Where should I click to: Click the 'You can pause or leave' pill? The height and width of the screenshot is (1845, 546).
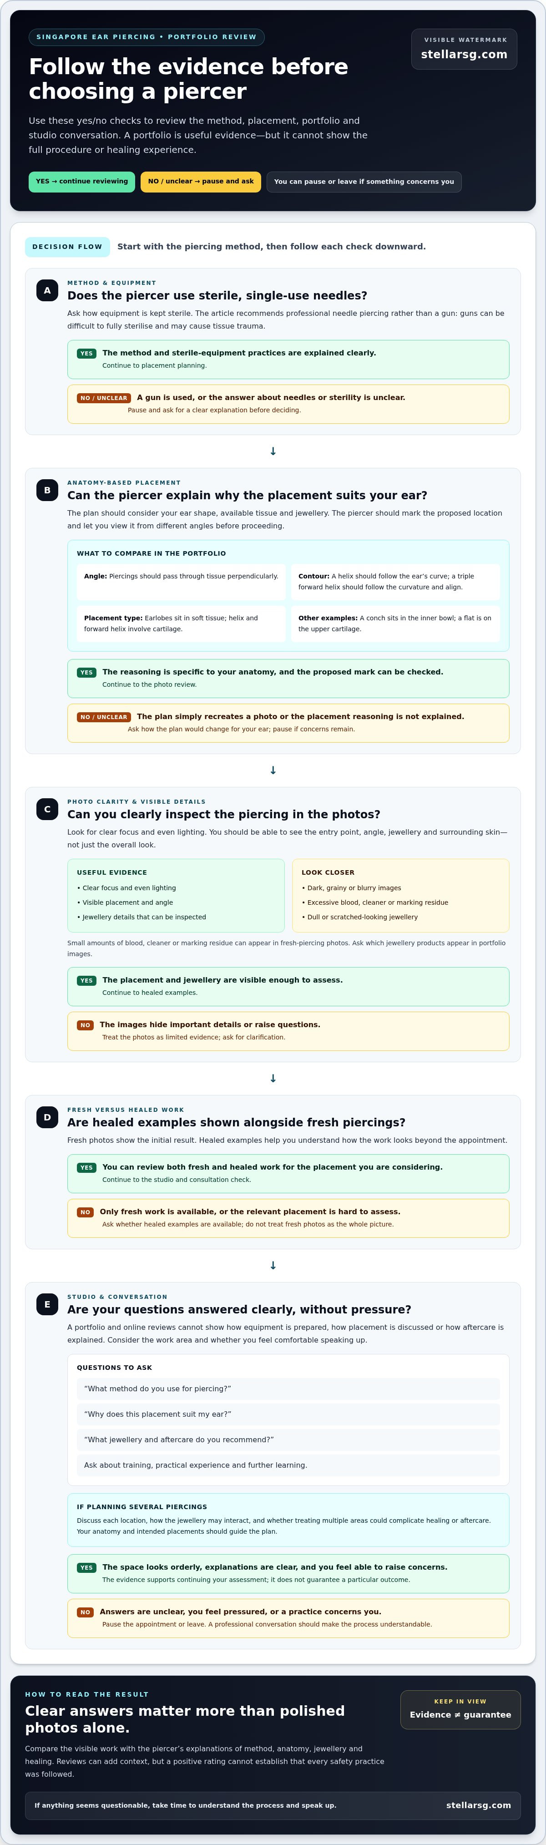tap(364, 182)
